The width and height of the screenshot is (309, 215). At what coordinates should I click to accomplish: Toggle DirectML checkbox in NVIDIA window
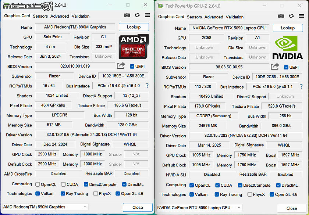coord(278,185)
